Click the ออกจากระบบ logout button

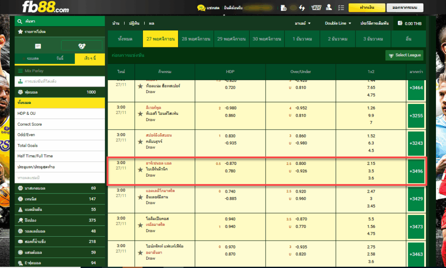click(x=405, y=8)
